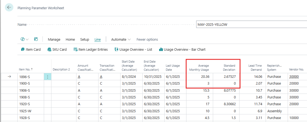Click Fewer options
The height and width of the screenshot is (122, 307).
tap(147, 39)
